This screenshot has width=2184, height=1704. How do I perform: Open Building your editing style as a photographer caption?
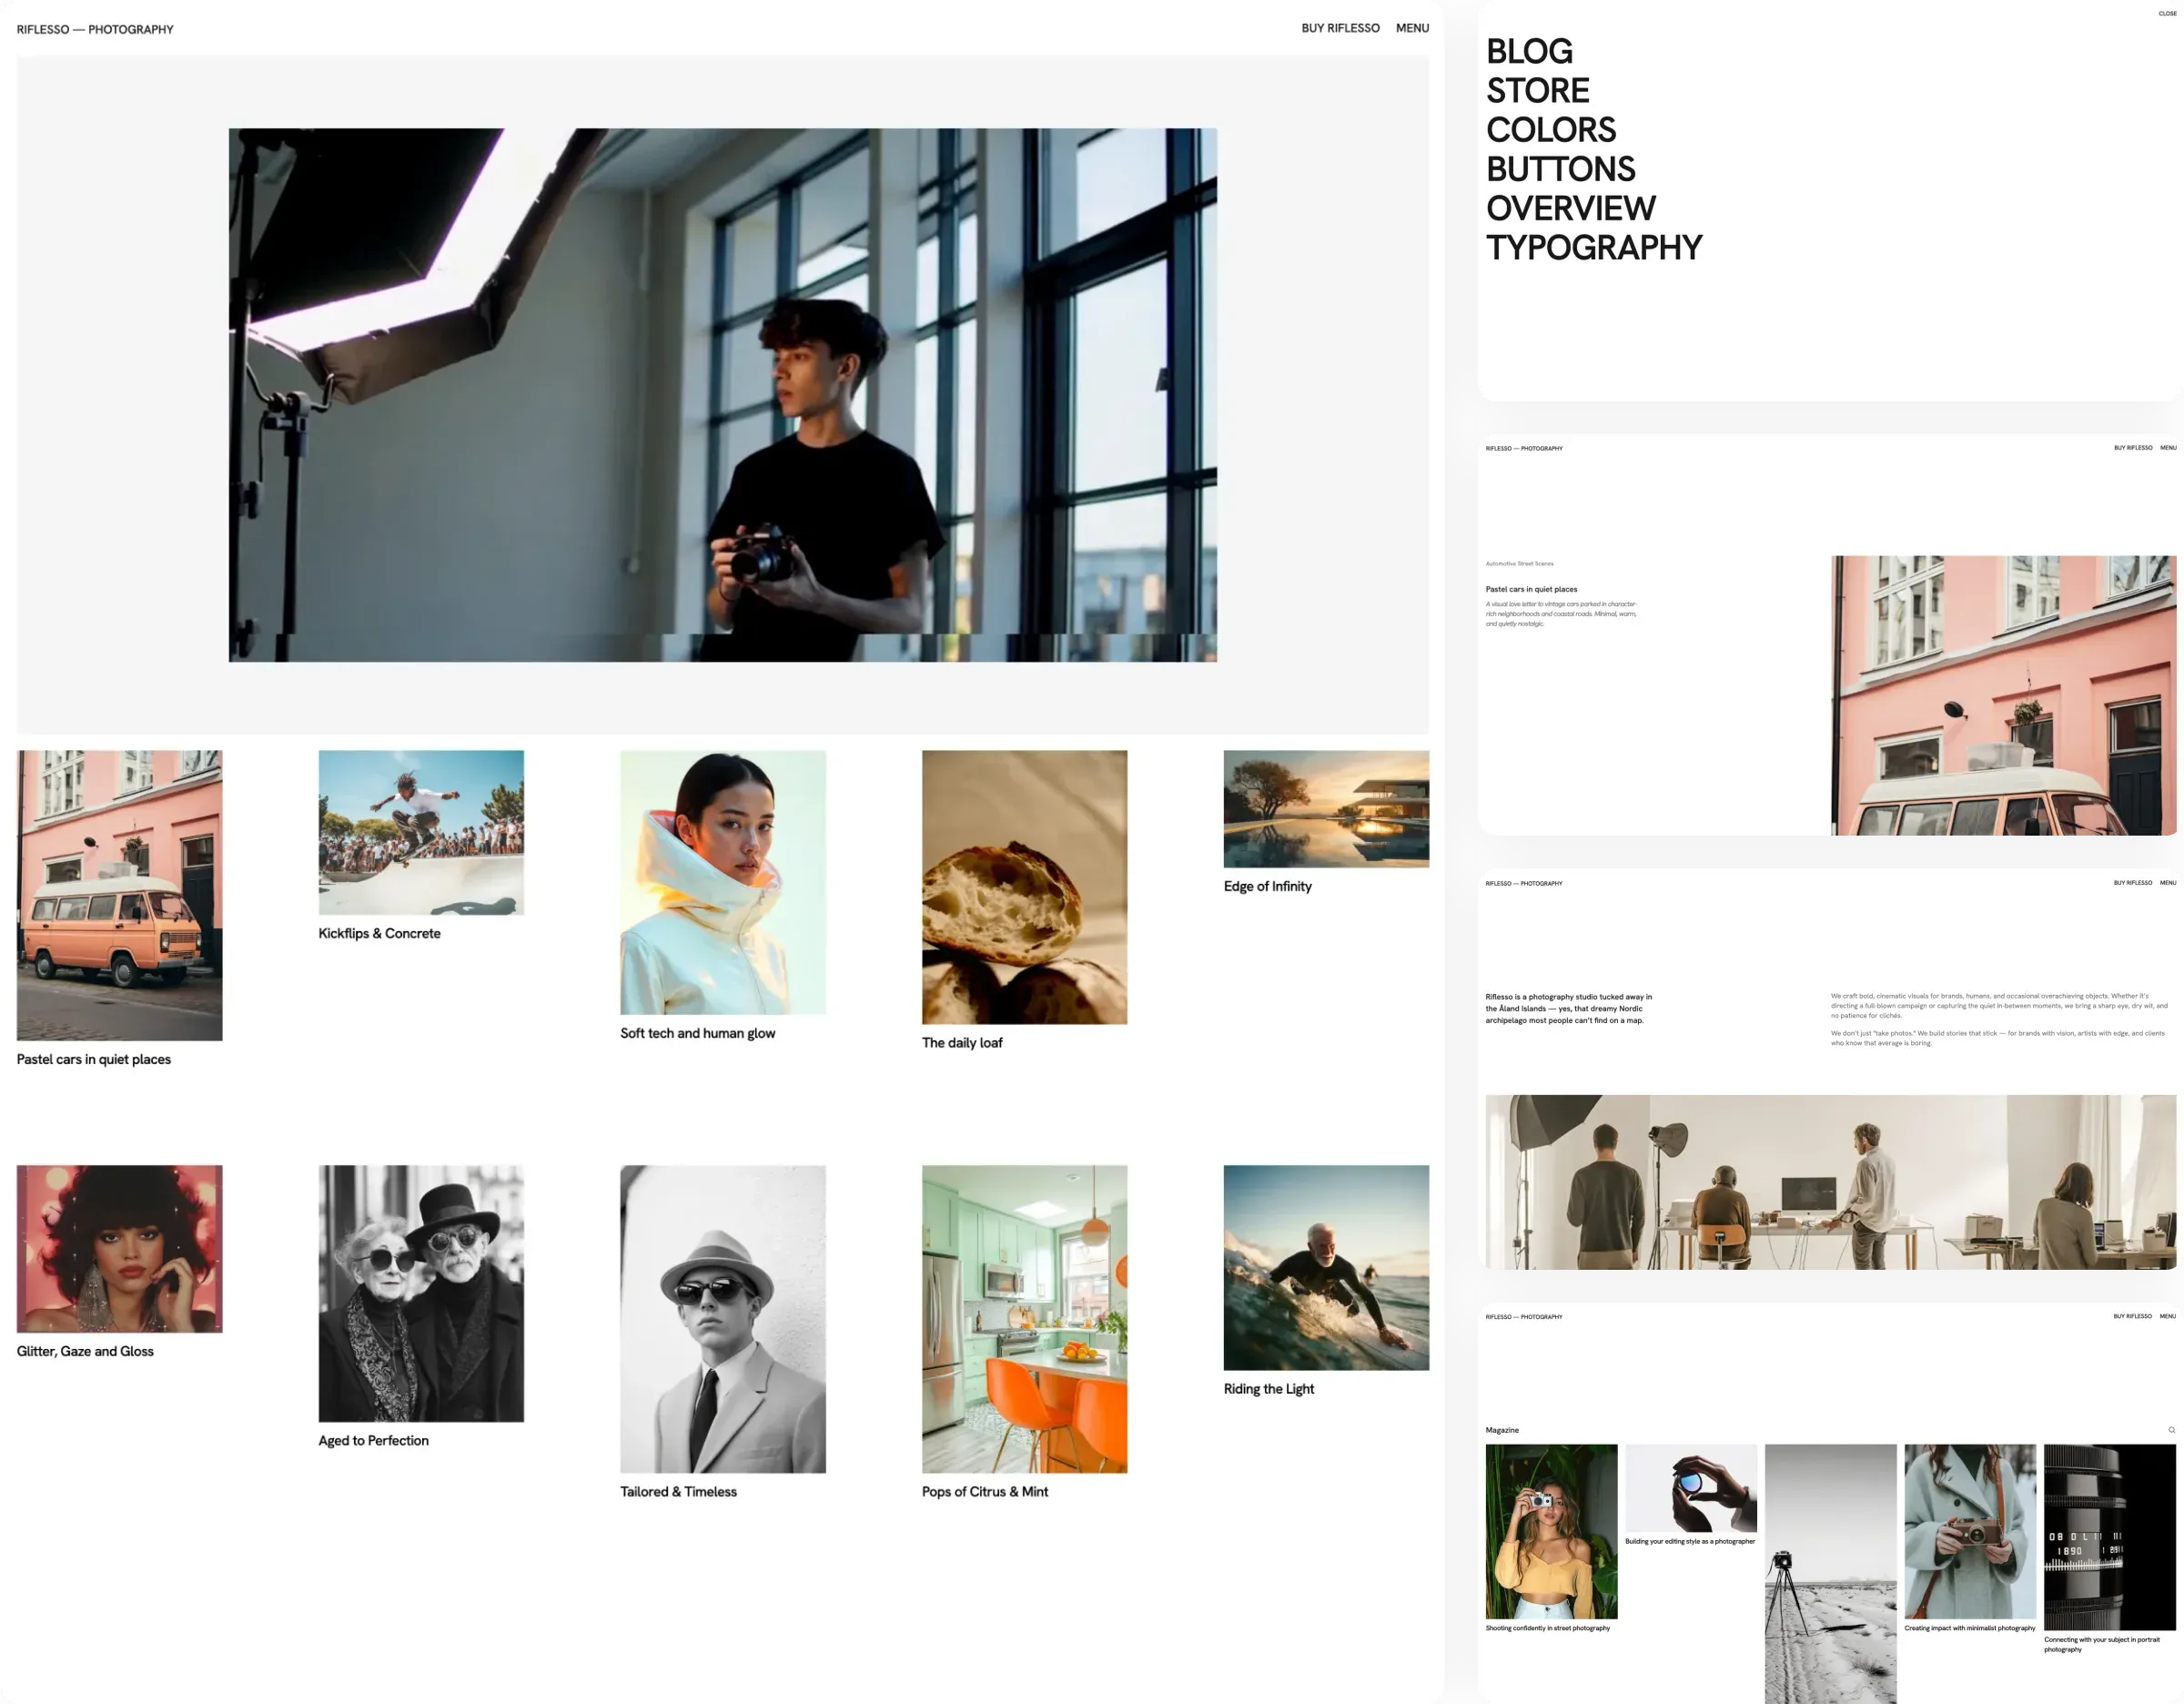pos(1690,1541)
